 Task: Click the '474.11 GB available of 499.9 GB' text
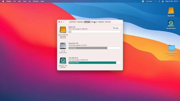click(78, 29)
